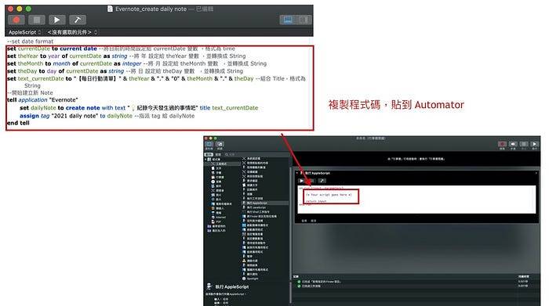
Task: Toggle the bottom log pane view button in Script Editor
Action: click(288, 20)
